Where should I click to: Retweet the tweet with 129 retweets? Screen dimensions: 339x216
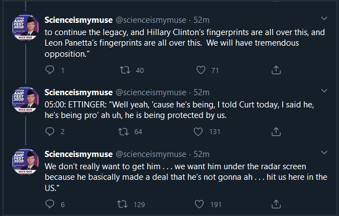[x=122, y=204]
